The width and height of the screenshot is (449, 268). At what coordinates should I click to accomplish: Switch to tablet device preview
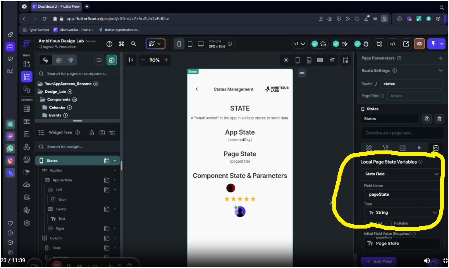point(190,44)
